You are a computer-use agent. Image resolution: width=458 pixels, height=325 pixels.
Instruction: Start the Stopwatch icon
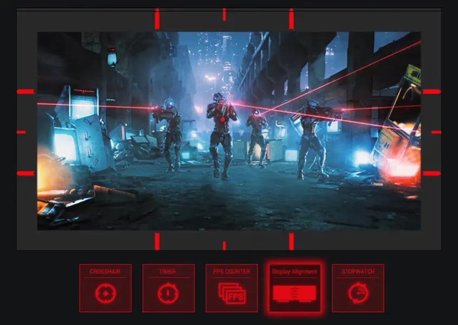(x=358, y=294)
